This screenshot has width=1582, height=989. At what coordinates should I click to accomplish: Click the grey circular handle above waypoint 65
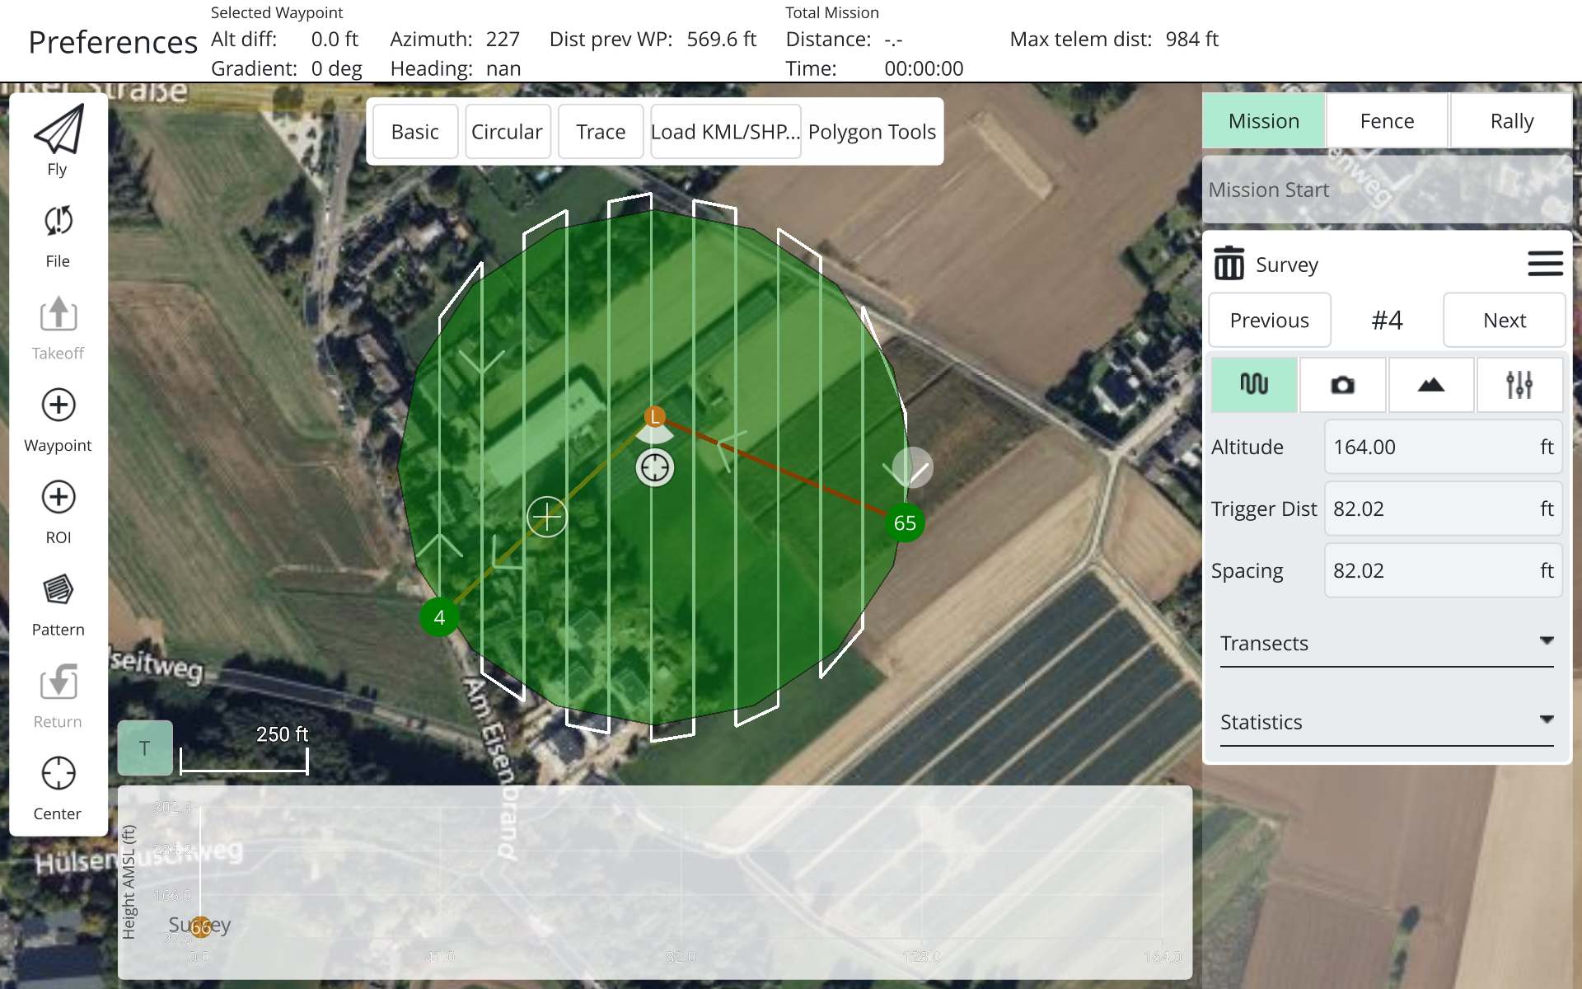913,467
